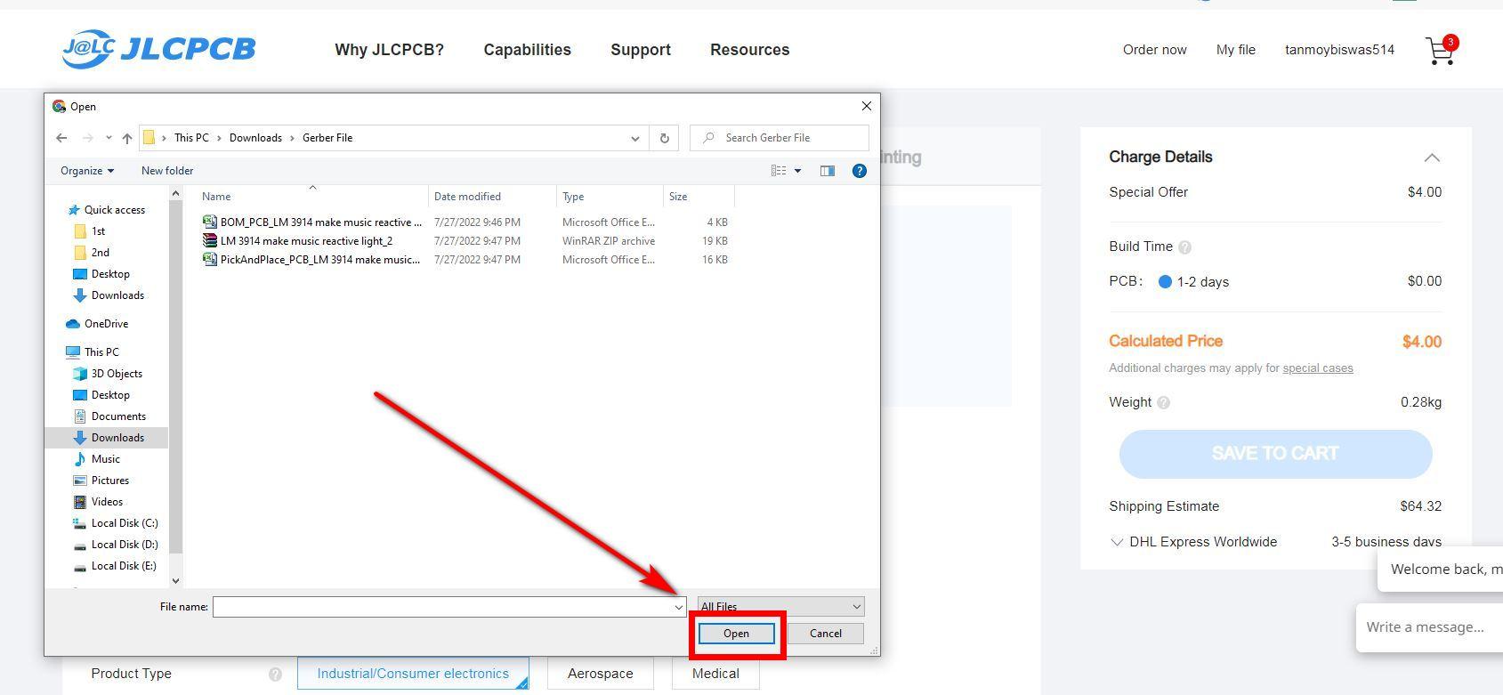
Task: Click the Search Gerber File box
Action: [x=780, y=138]
